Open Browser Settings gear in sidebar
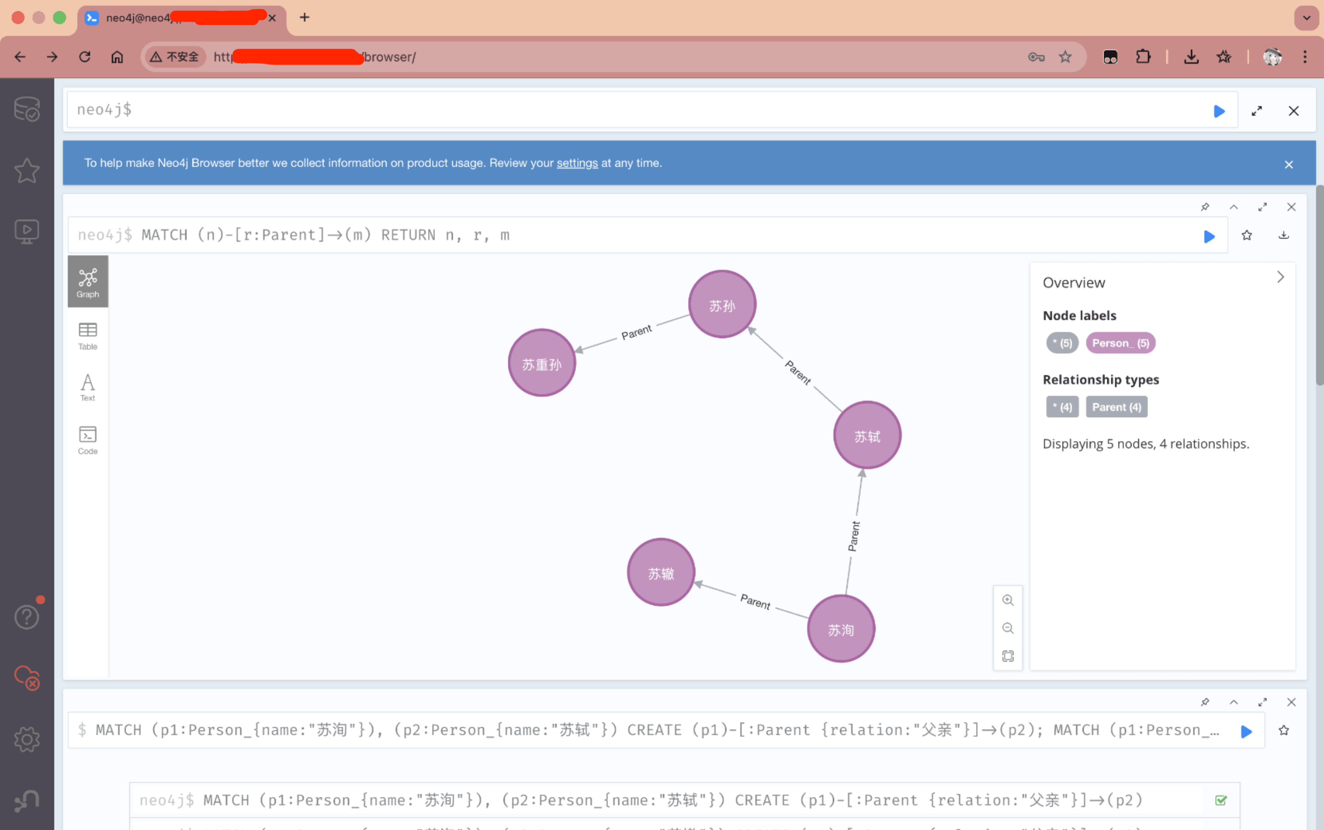 (26, 739)
